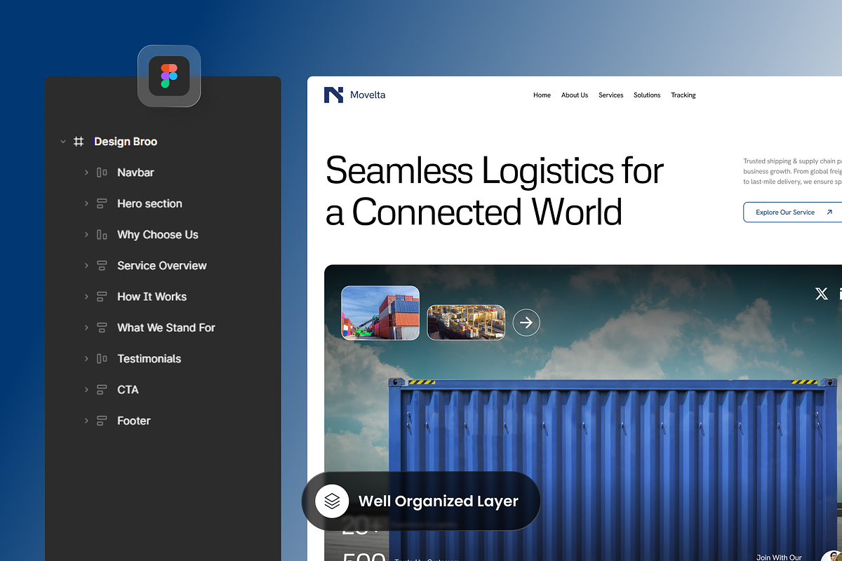
Task: Open the Tracking nav link
Action: click(683, 95)
